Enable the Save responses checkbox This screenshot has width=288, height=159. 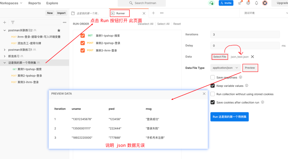click(x=213, y=77)
